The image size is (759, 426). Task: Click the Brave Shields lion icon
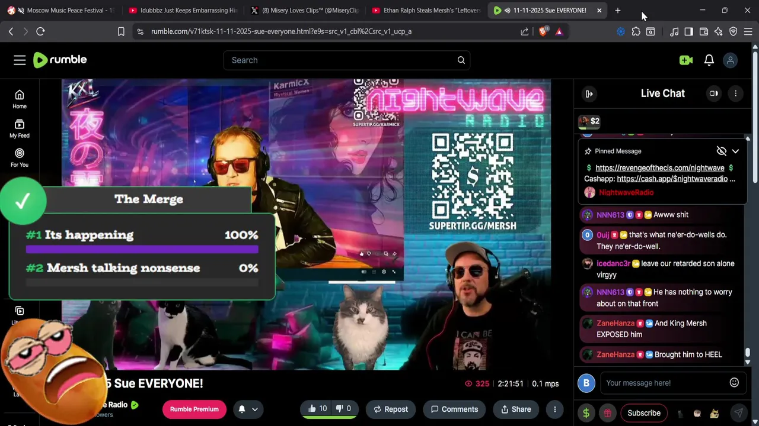point(543,31)
